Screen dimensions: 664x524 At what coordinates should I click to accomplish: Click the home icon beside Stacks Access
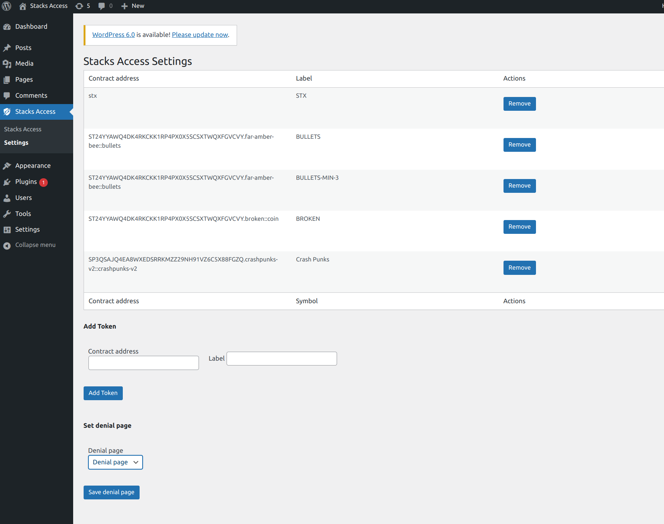coord(23,6)
